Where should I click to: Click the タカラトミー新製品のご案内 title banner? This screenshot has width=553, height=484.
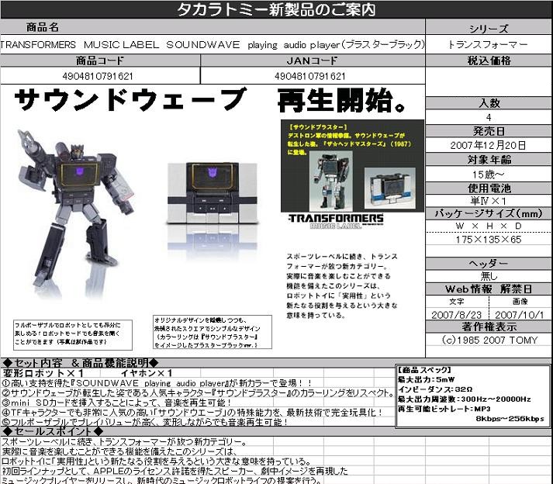click(x=276, y=9)
